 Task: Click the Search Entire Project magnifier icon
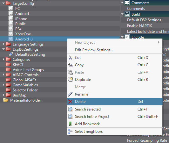point(70,117)
